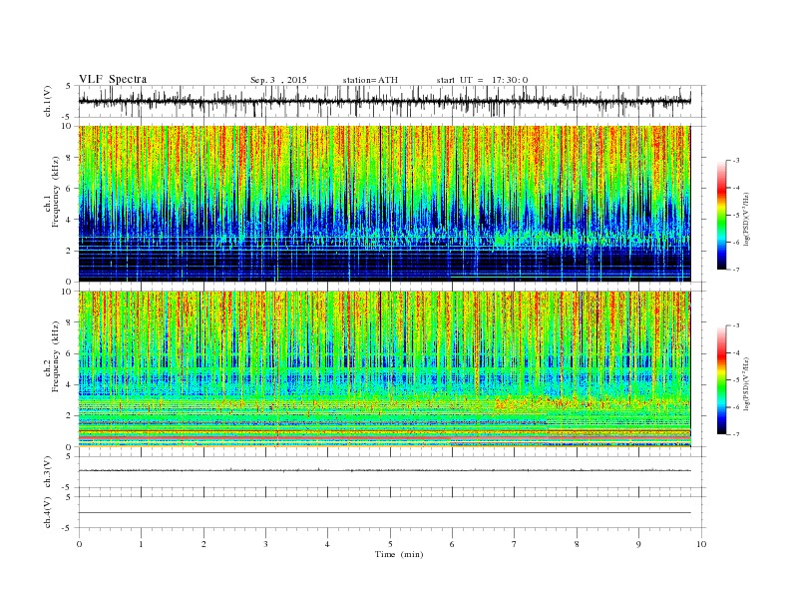The image size is (790, 611).
Task: Click the "2" minute tick label
Action: (203, 544)
